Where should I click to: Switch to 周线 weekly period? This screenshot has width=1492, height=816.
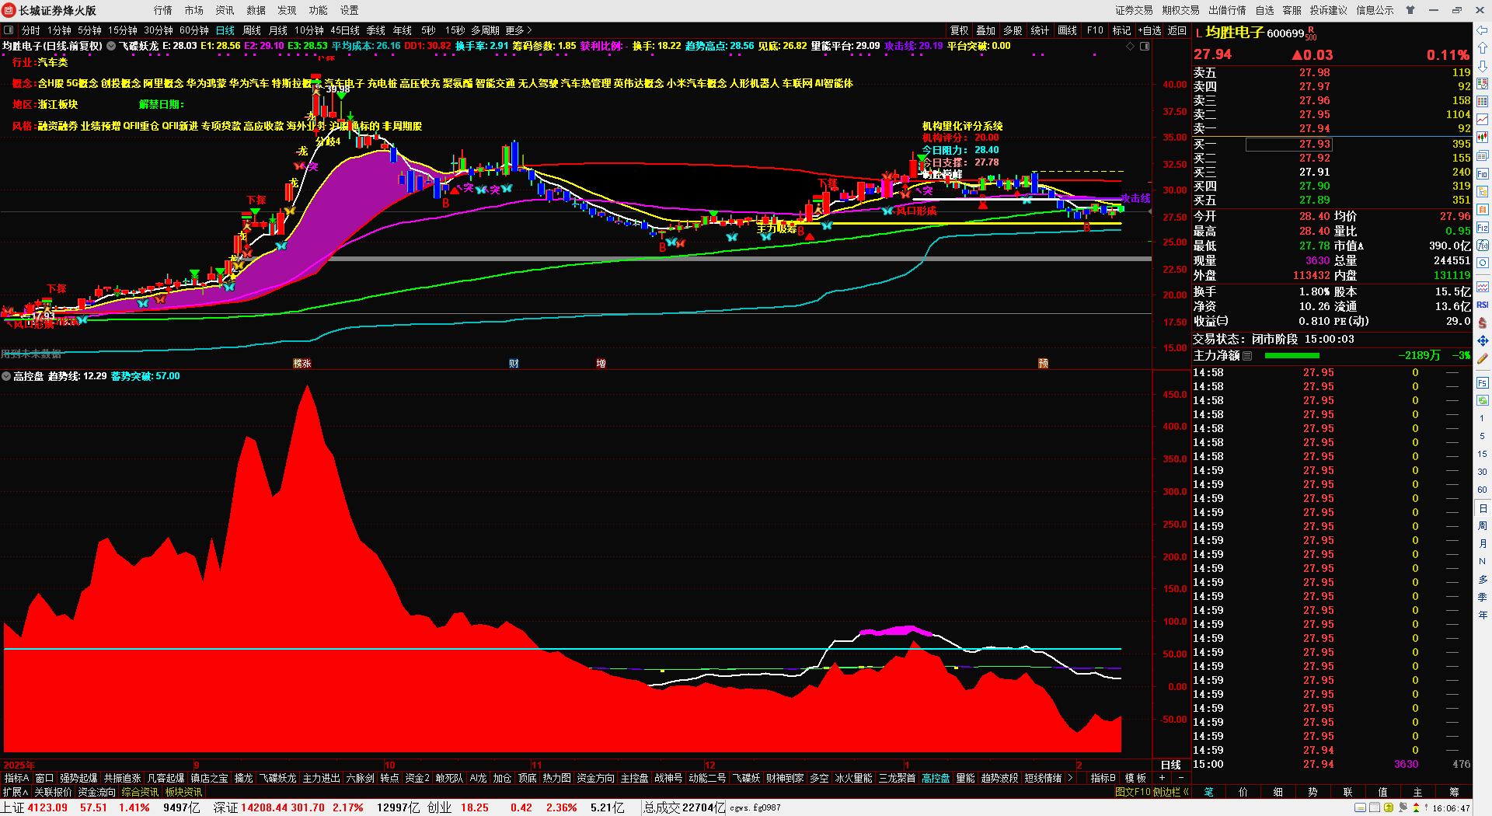[252, 30]
